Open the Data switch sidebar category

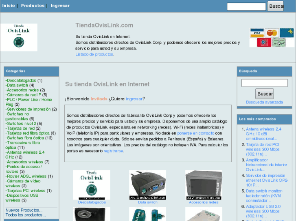18,85
